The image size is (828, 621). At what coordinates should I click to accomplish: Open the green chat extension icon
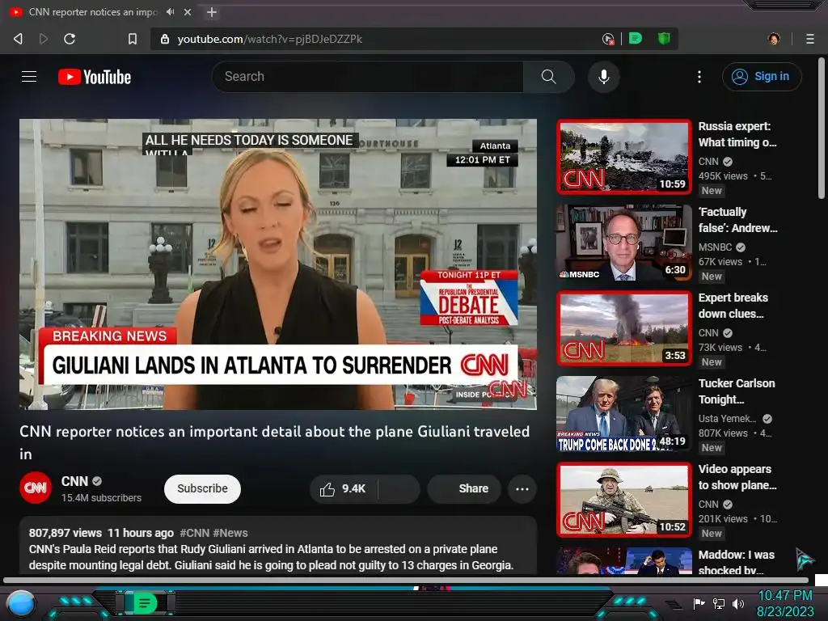[636, 39]
